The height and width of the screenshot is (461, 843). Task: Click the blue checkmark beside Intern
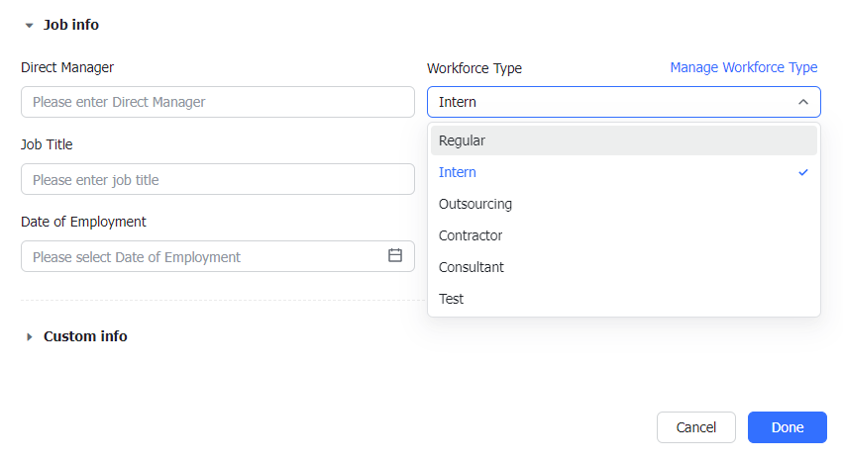coord(803,172)
